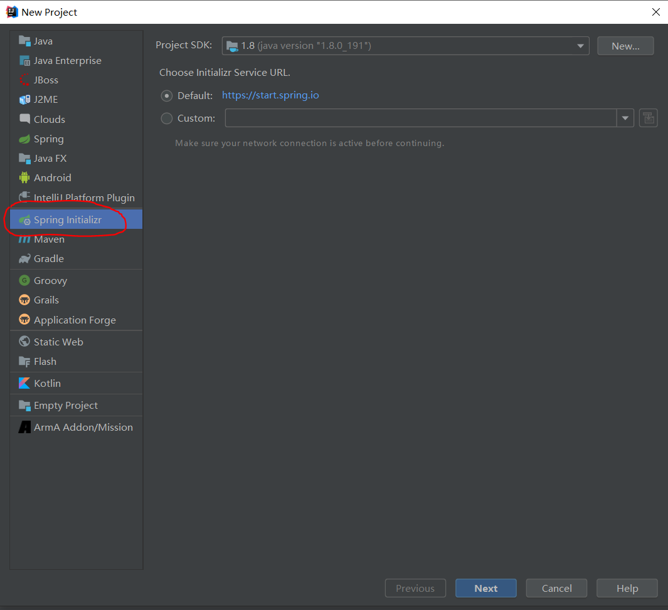Click the J2ME icon

pos(24,99)
